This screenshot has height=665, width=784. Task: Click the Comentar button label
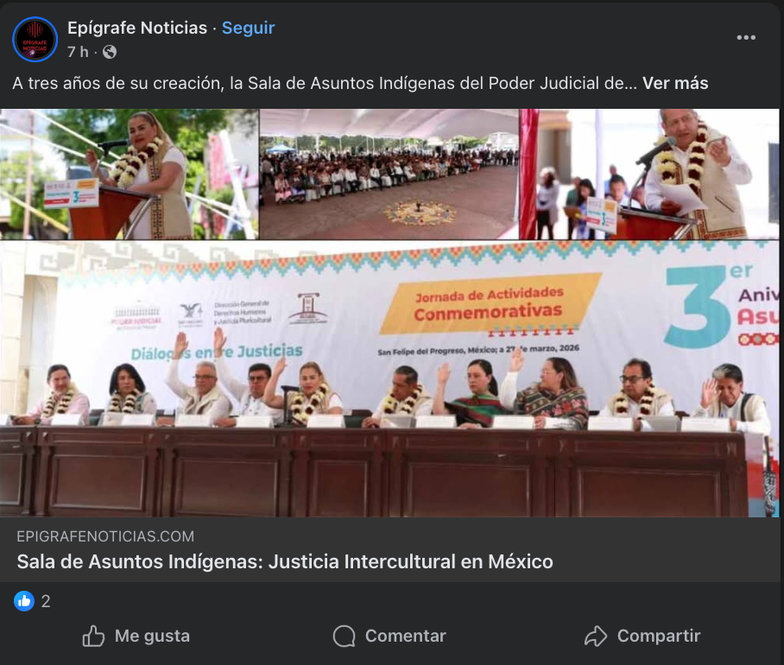point(406,636)
